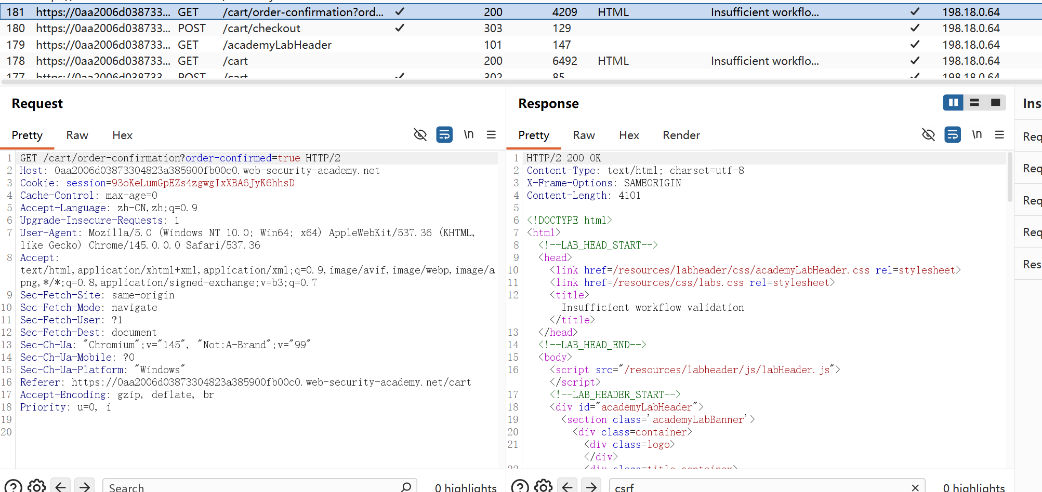Open help icon below the Request editor
Image resolution: width=1042 pixels, height=492 pixels.
(14, 486)
